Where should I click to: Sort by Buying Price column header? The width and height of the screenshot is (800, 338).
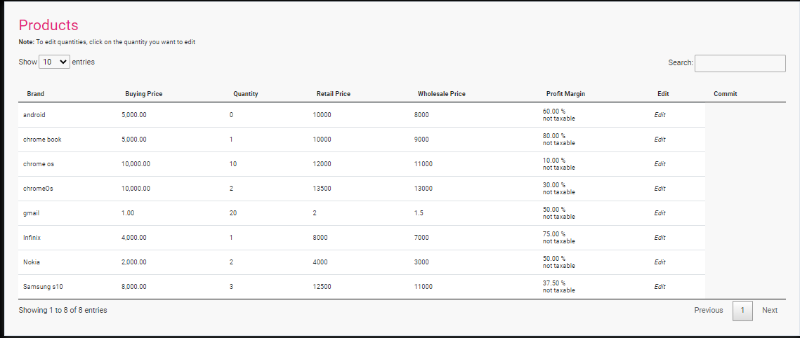[x=143, y=94]
